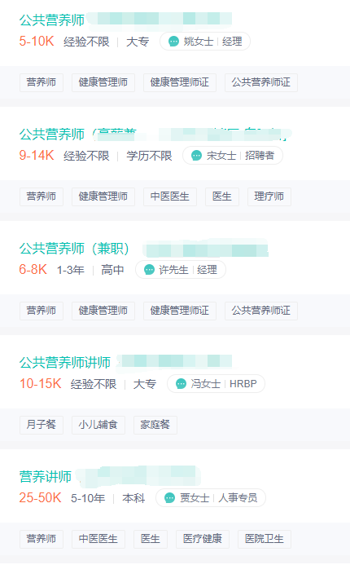Image resolution: width=350 pixels, height=565 pixels.
Task: Contact 贾女士 人事专员 recruiter button
Action: [x=211, y=498]
